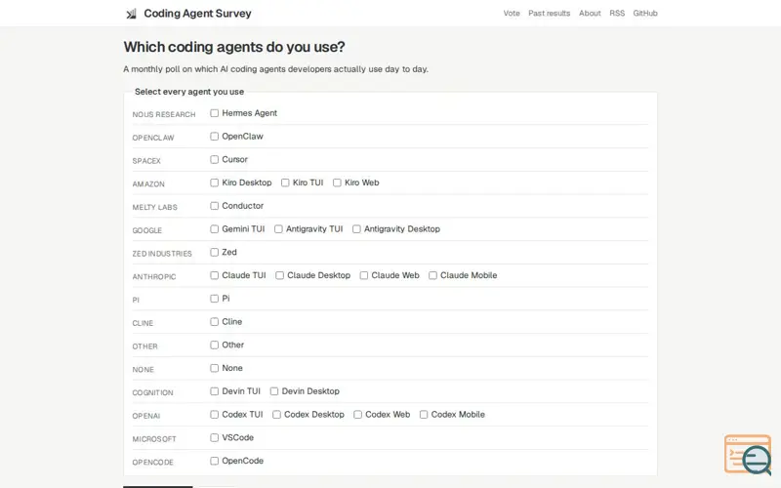
Task: Click the OPENCLAW vendor label
Action: coord(153,138)
